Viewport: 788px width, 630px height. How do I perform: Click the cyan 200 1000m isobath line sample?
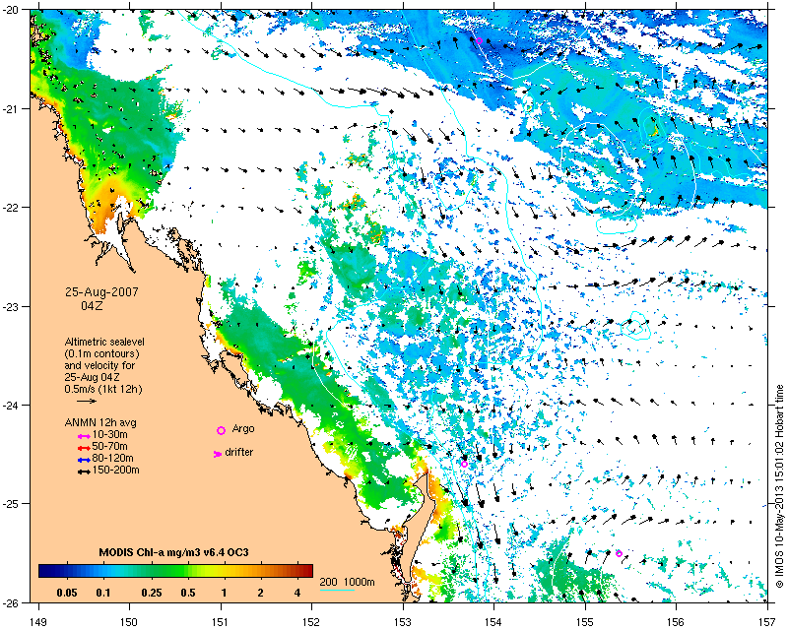[337, 590]
